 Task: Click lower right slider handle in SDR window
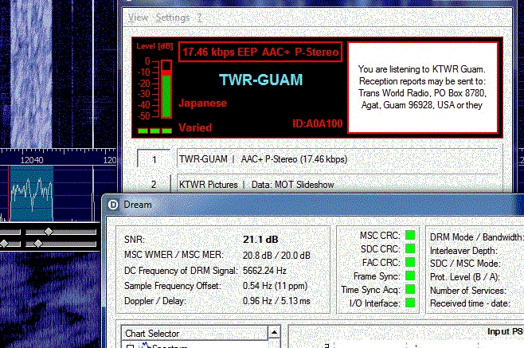(x=38, y=244)
